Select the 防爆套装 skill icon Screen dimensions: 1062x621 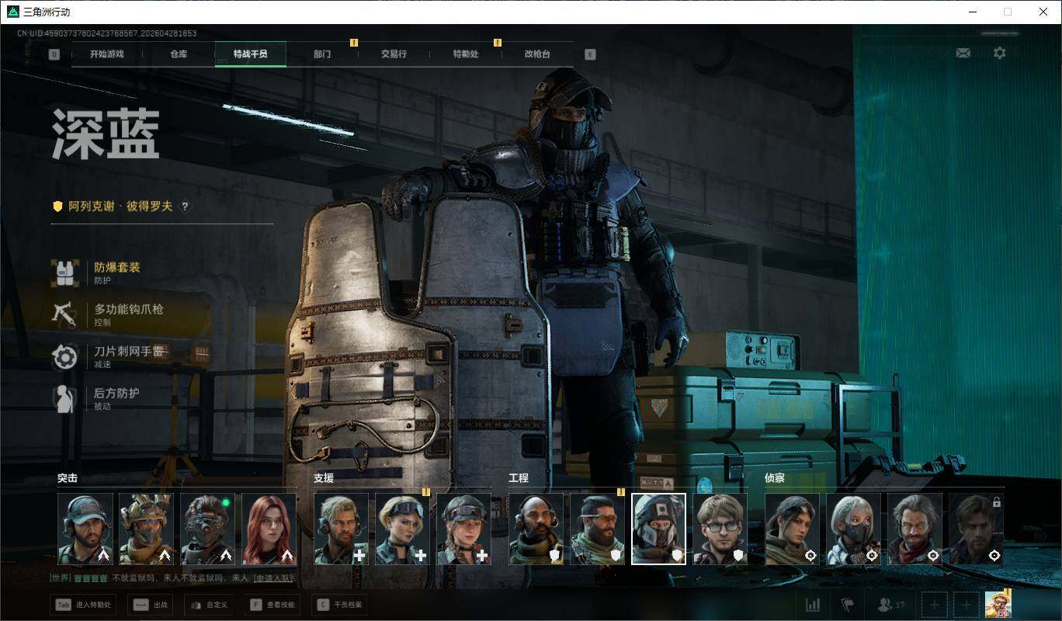pyautogui.click(x=65, y=272)
